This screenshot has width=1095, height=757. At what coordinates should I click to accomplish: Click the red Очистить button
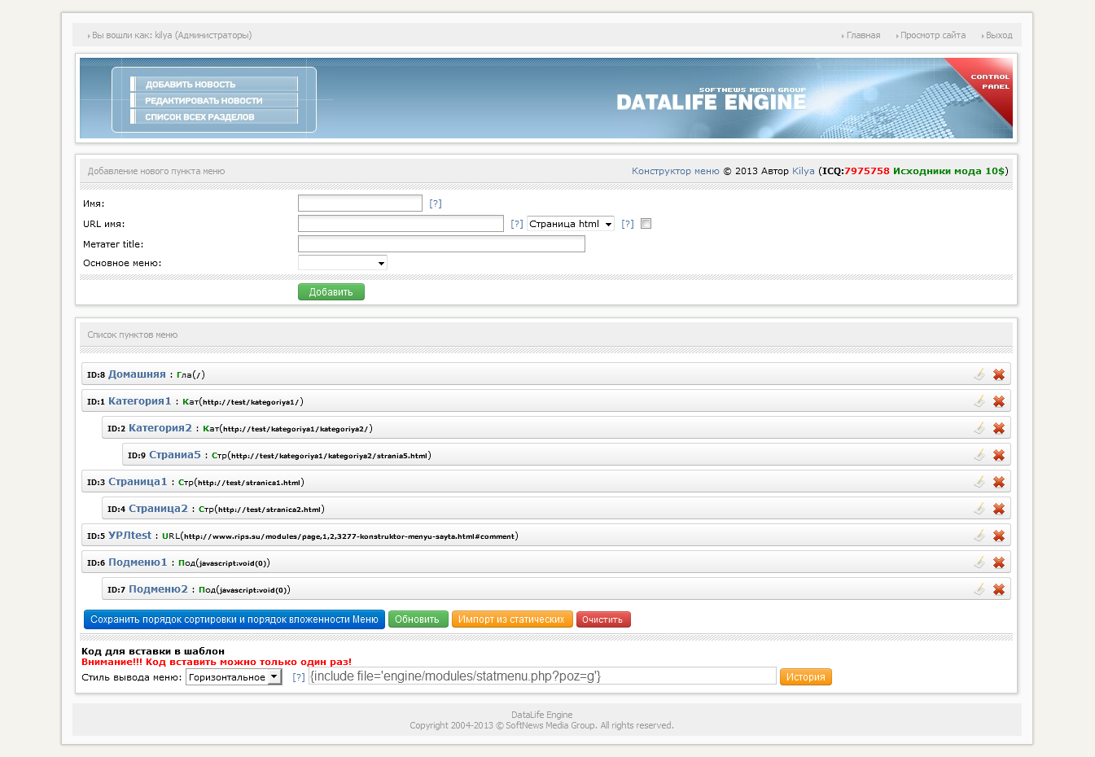603,619
